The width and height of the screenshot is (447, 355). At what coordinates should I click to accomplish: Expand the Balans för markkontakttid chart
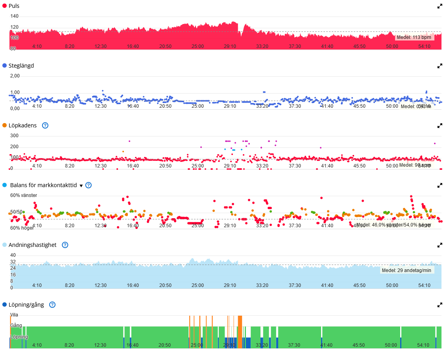(440, 186)
